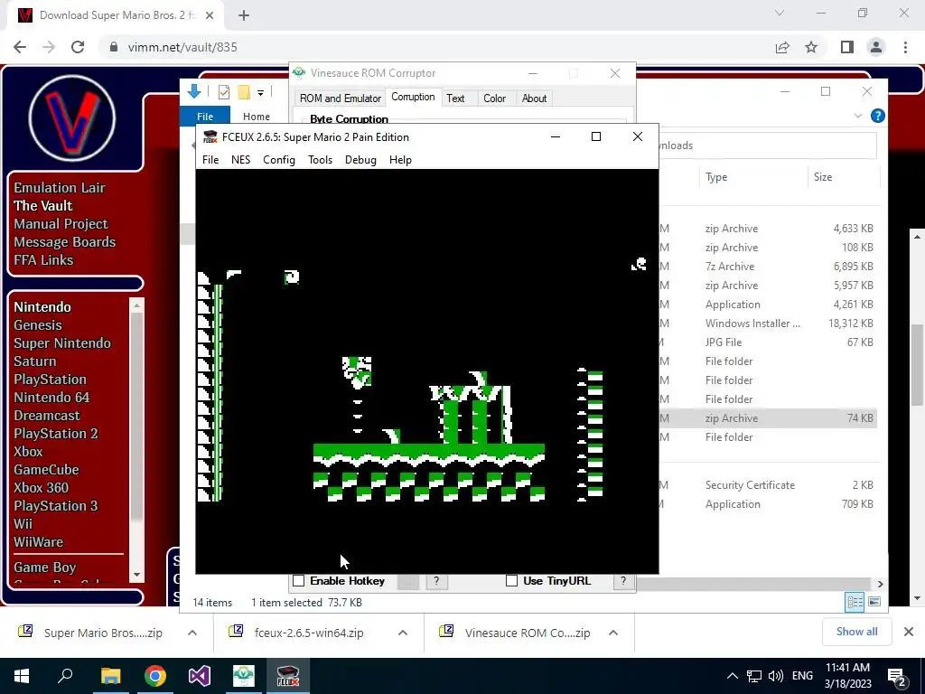Switch to ROM and Emulator tab
Viewport: 925px width, 694px height.
341,98
